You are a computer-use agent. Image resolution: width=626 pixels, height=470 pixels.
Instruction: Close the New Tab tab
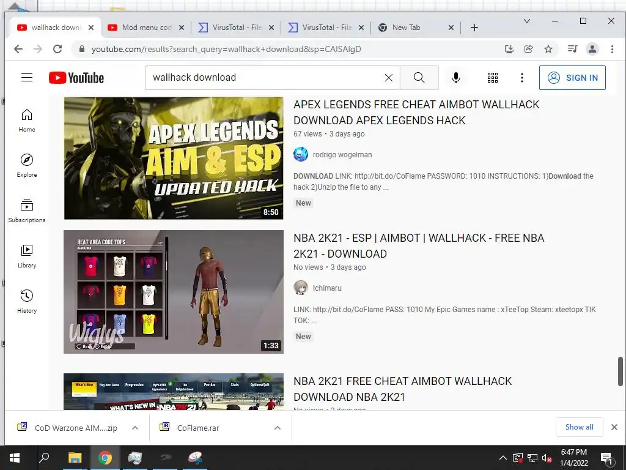pyautogui.click(x=451, y=28)
